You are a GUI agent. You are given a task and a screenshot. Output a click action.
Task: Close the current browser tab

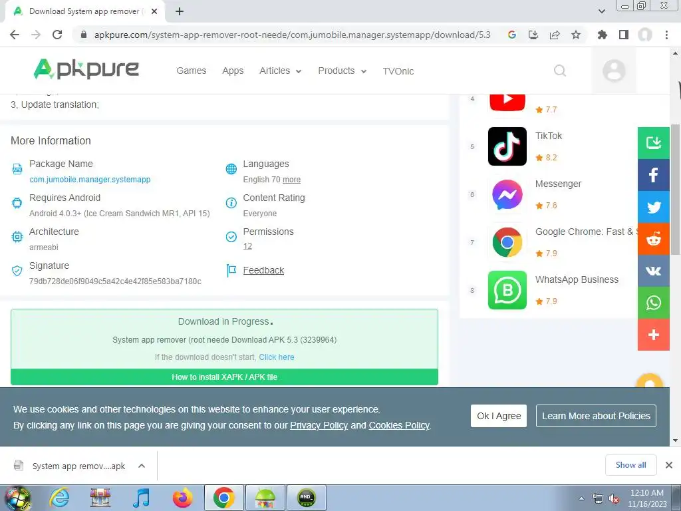click(154, 11)
